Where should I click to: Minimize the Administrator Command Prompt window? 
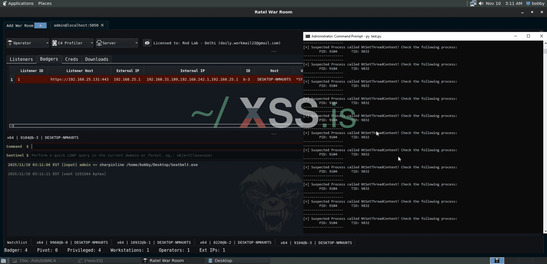point(515,36)
